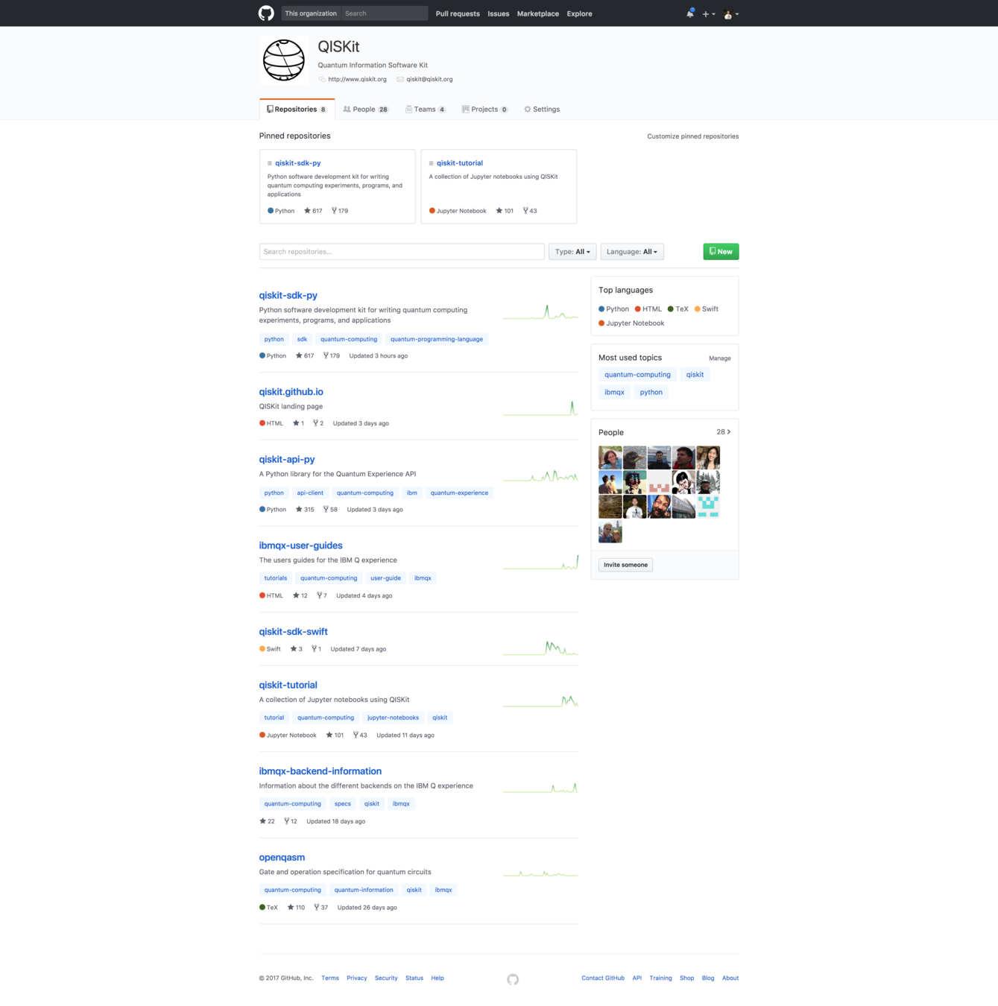Click Customize pinned repositories link
Image resolution: width=998 pixels, height=1006 pixels.
tap(692, 136)
